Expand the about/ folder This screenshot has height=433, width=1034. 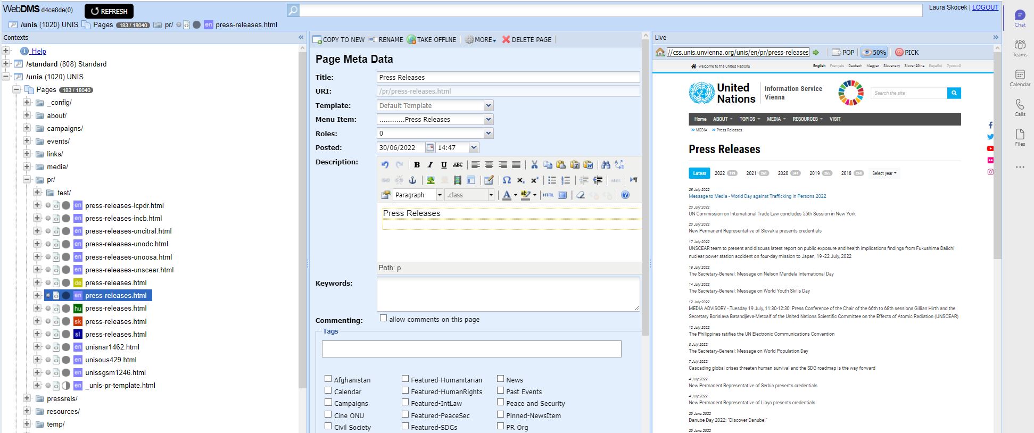click(27, 115)
